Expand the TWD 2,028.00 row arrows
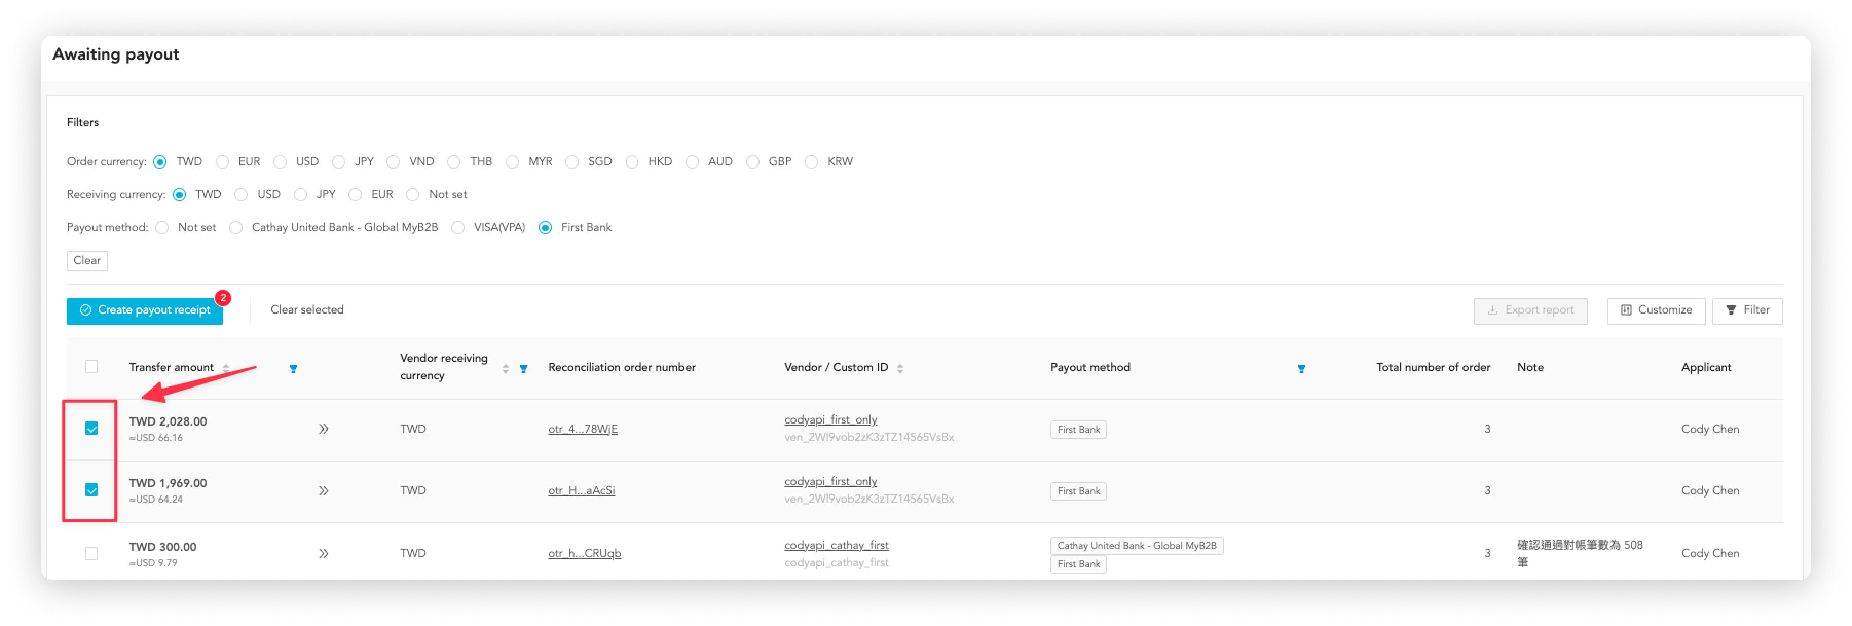Screen dimensions: 1852x626 (324, 429)
